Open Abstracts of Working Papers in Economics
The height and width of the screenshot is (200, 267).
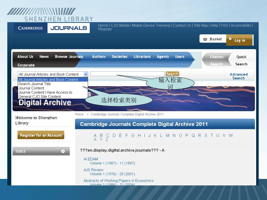point(119,181)
